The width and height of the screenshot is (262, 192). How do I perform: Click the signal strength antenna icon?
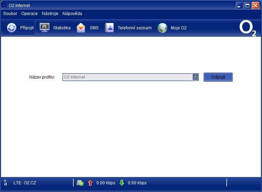tap(6, 183)
